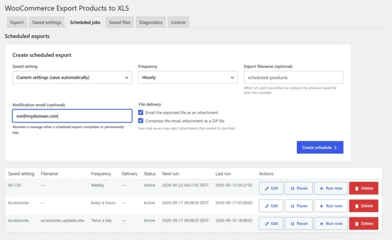392x240 pixels.
Task: Click the Next run column header
Action: (x=170, y=174)
